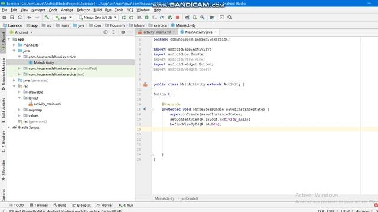Open the Build menu
Screen dimensions: 378x212
[x=97, y=10]
